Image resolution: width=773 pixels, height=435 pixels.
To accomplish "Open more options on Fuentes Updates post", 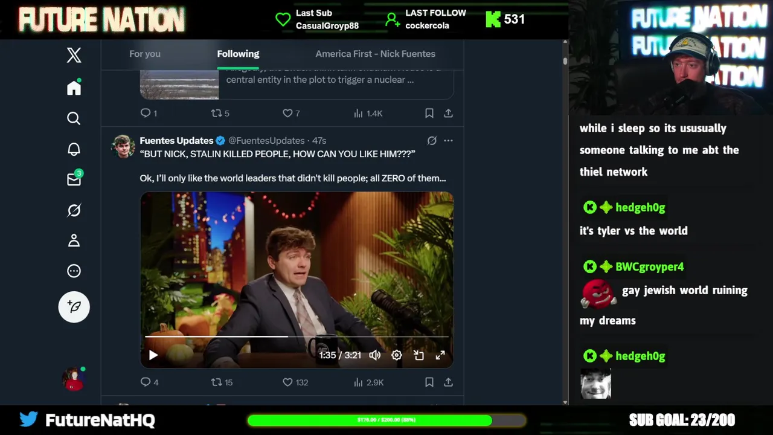I will [x=448, y=140].
